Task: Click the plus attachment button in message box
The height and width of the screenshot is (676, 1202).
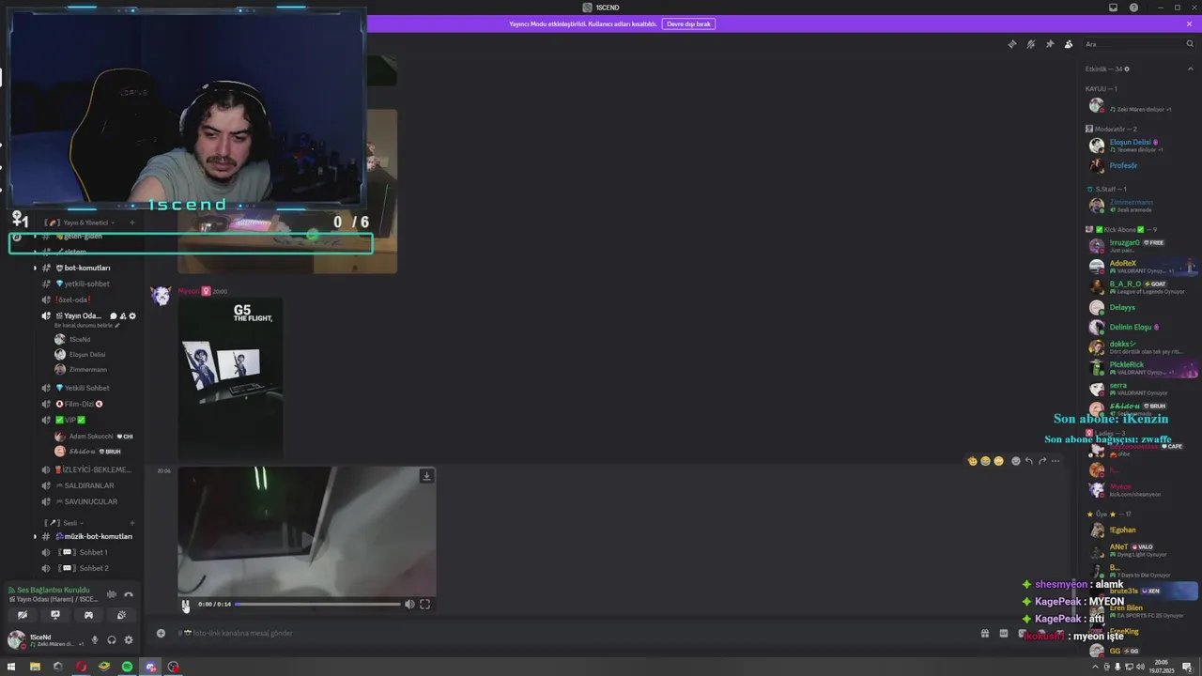Action: click(161, 633)
